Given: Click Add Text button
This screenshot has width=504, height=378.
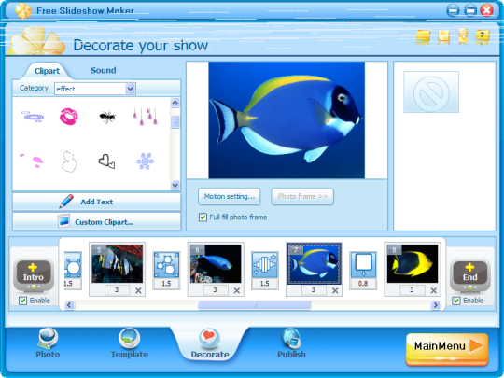Looking at the screenshot, I should tap(96, 202).
